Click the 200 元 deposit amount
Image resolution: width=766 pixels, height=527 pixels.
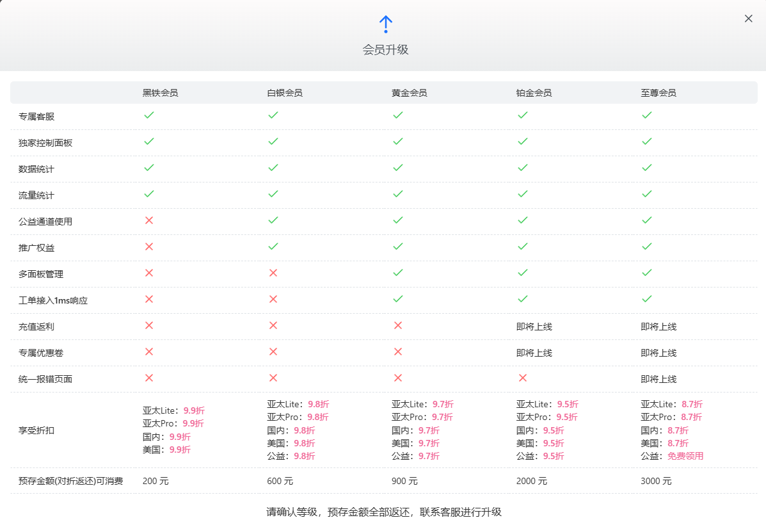pyautogui.click(x=156, y=481)
